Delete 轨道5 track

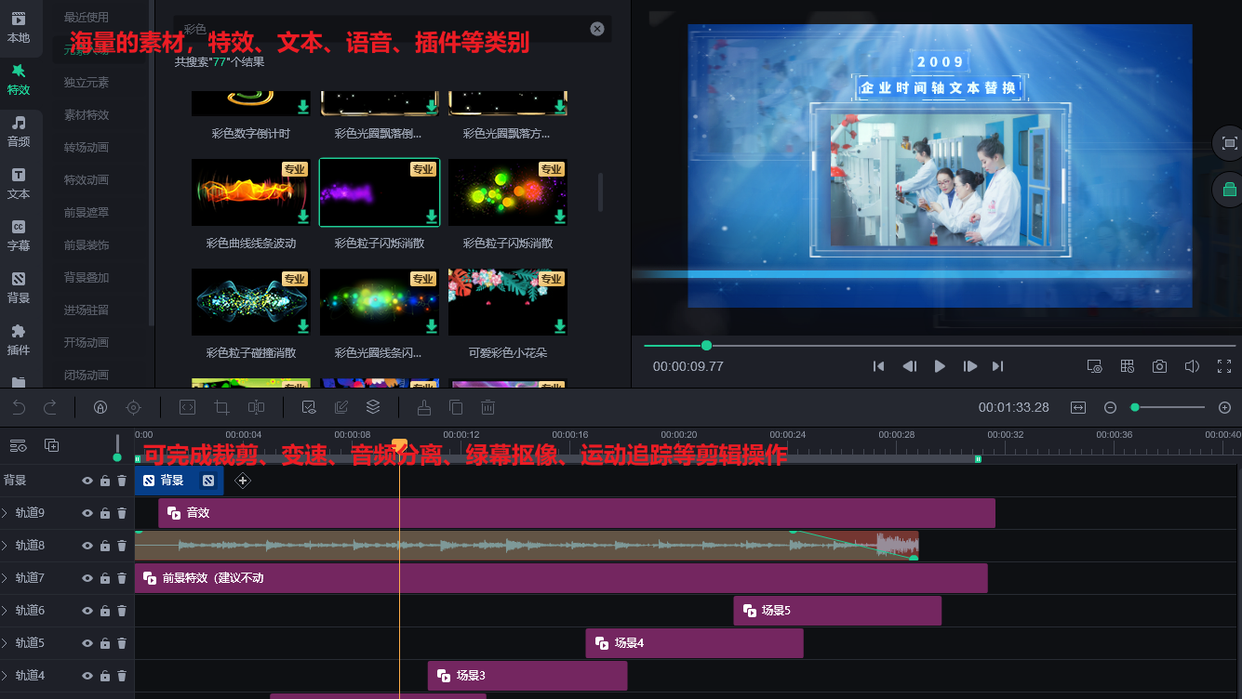pos(121,643)
